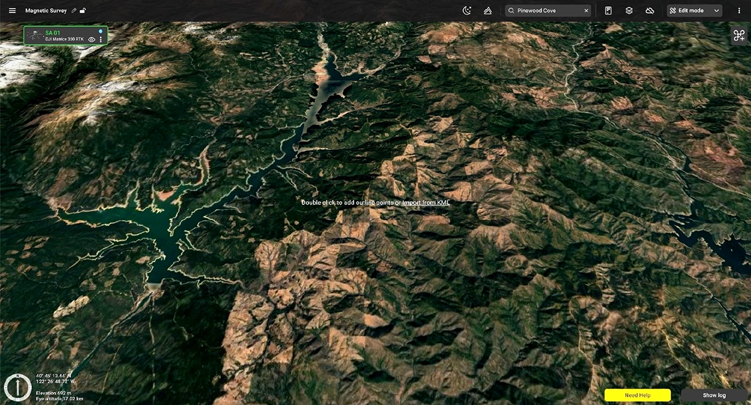Image resolution: width=751 pixels, height=405 pixels.
Task: Click the Show log button
Action: (x=713, y=395)
